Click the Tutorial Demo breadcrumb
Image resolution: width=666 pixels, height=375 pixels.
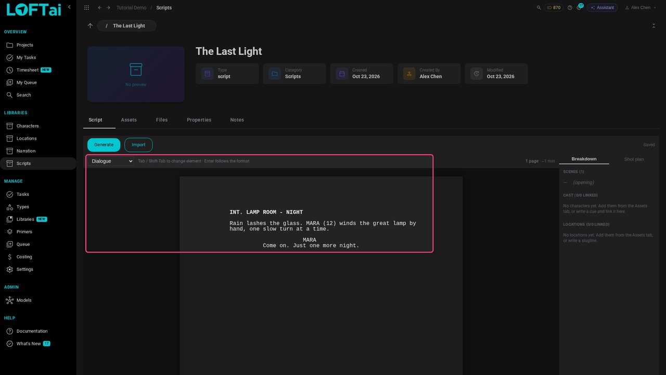[132, 8]
